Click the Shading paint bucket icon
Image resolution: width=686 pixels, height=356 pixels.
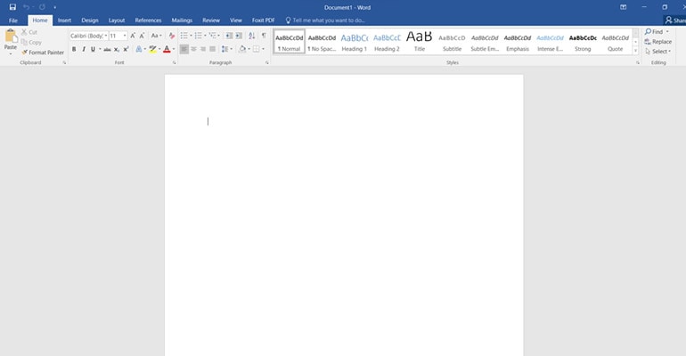pos(242,49)
